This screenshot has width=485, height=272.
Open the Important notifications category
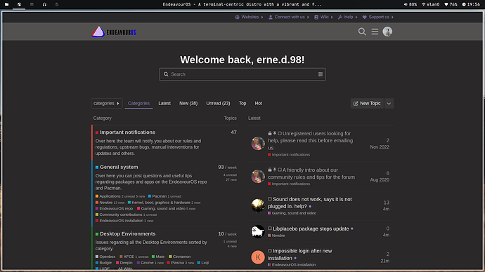point(127,132)
